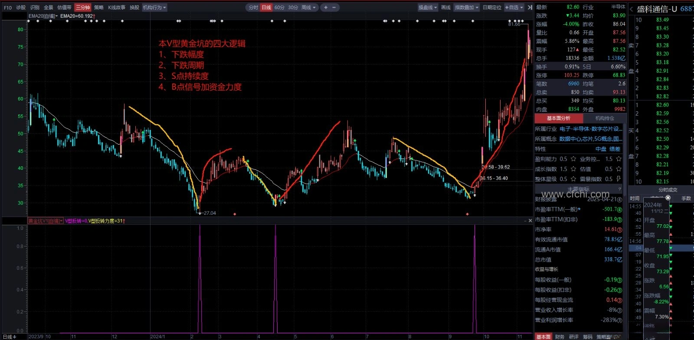694x340 pixels.
Task: Click the 行业 半导体 label
Action: [604, 7]
